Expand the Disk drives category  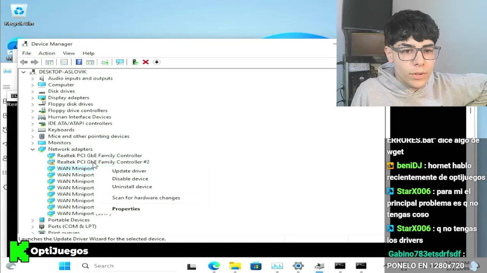click(32, 91)
